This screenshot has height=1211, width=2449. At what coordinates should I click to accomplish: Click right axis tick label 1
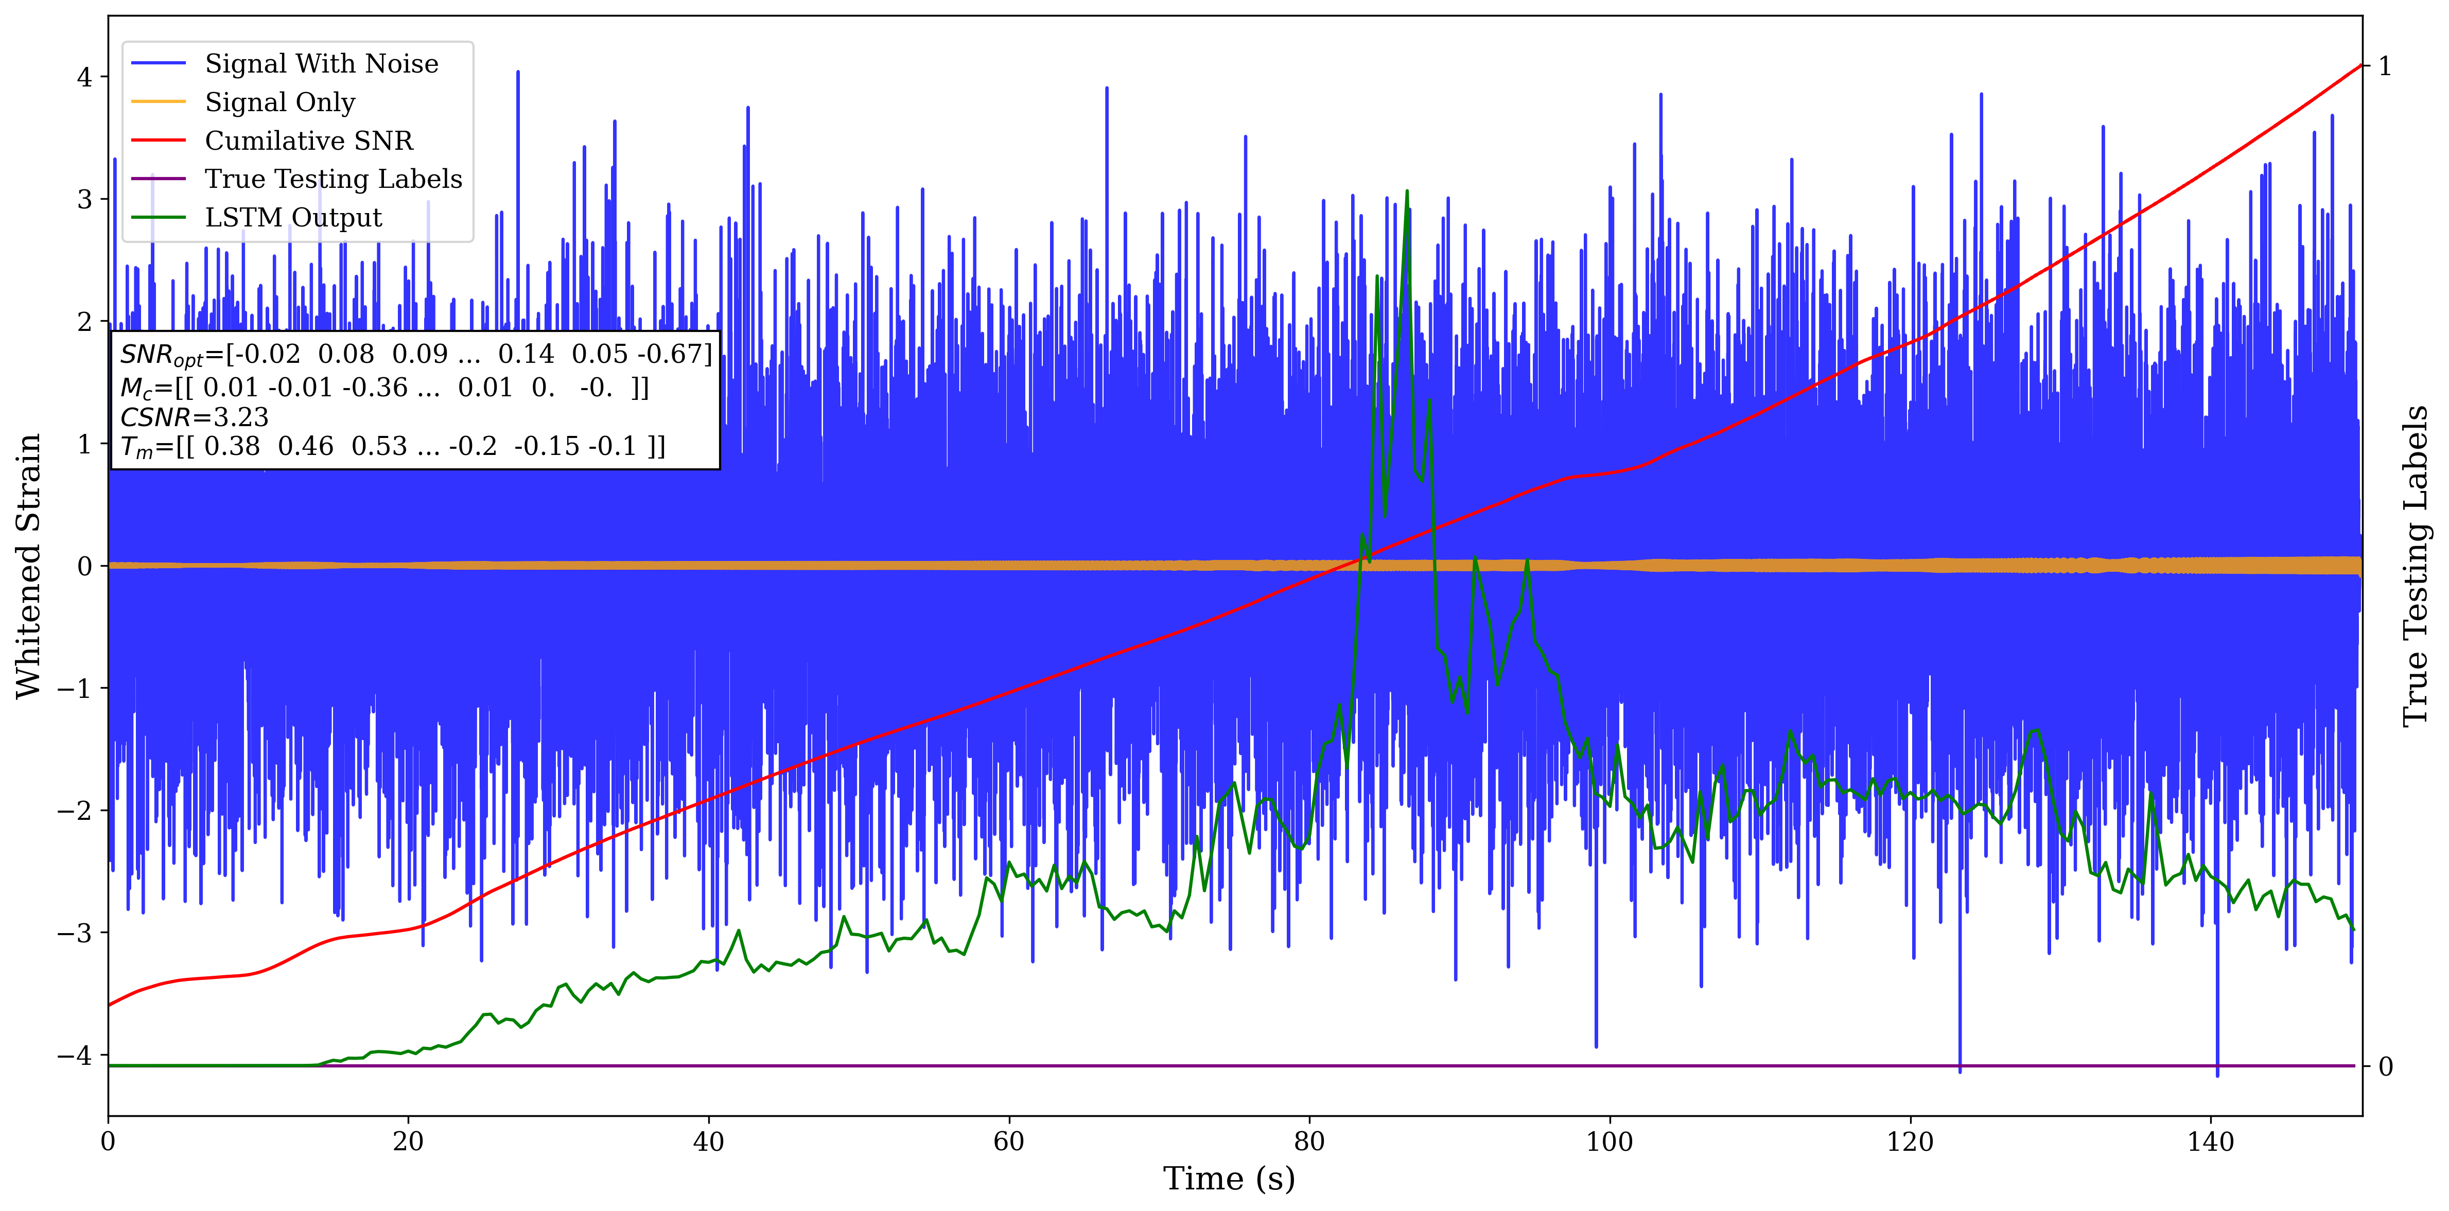point(2384,66)
